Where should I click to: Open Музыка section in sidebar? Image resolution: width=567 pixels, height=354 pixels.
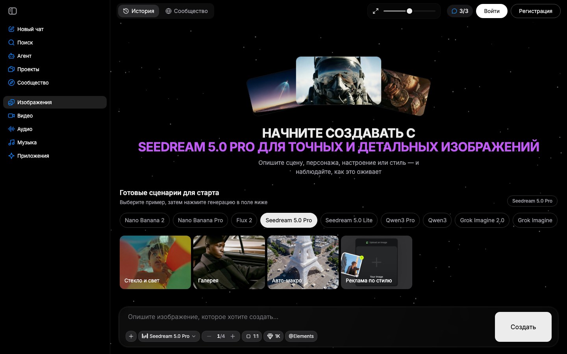pyautogui.click(x=55, y=142)
